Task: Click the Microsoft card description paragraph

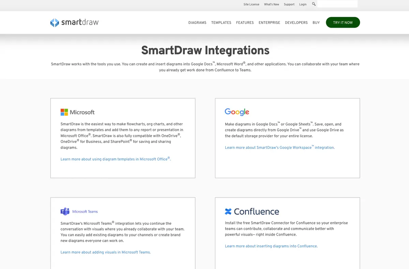Action: coord(123,136)
